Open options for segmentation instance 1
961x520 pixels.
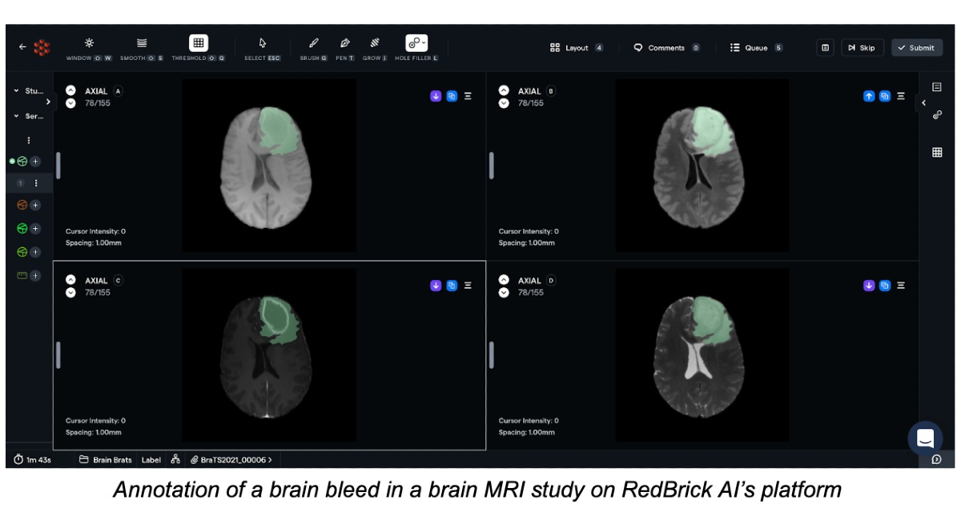[x=35, y=183]
